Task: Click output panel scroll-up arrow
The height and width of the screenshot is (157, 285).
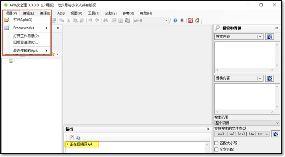Action: pos(207,145)
